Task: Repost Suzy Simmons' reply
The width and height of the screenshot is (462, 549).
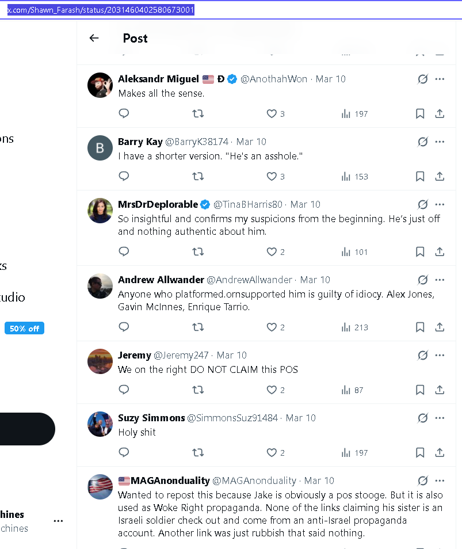Action: (198, 453)
